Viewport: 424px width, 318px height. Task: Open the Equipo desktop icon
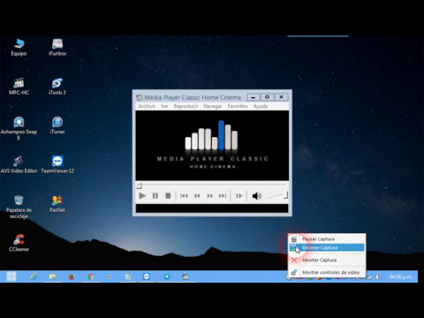point(19,47)
